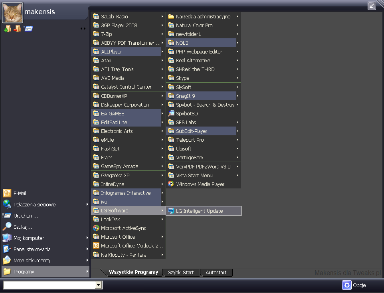Click the Skype folder icon
384x293 pixels.
171,78
